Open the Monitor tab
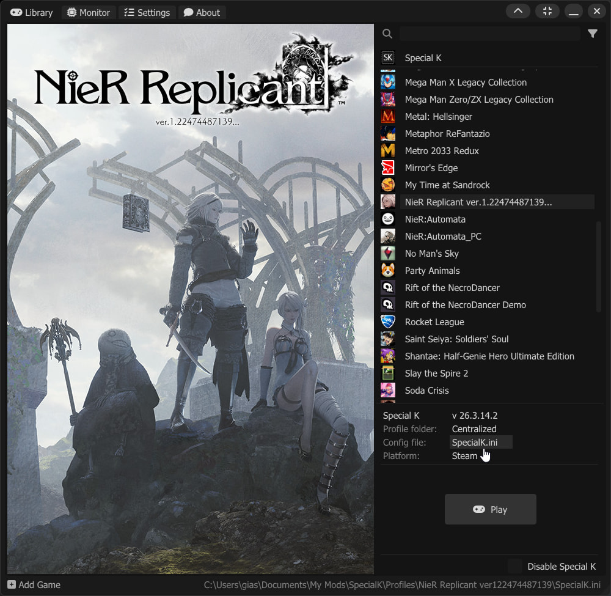 click(x=89, y=13)
